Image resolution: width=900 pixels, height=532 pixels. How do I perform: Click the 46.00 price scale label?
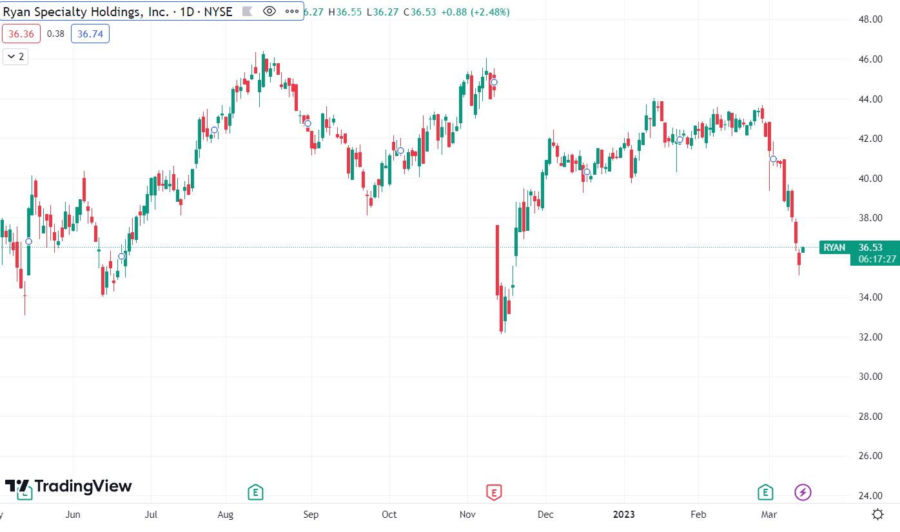(x=872, y=59)
